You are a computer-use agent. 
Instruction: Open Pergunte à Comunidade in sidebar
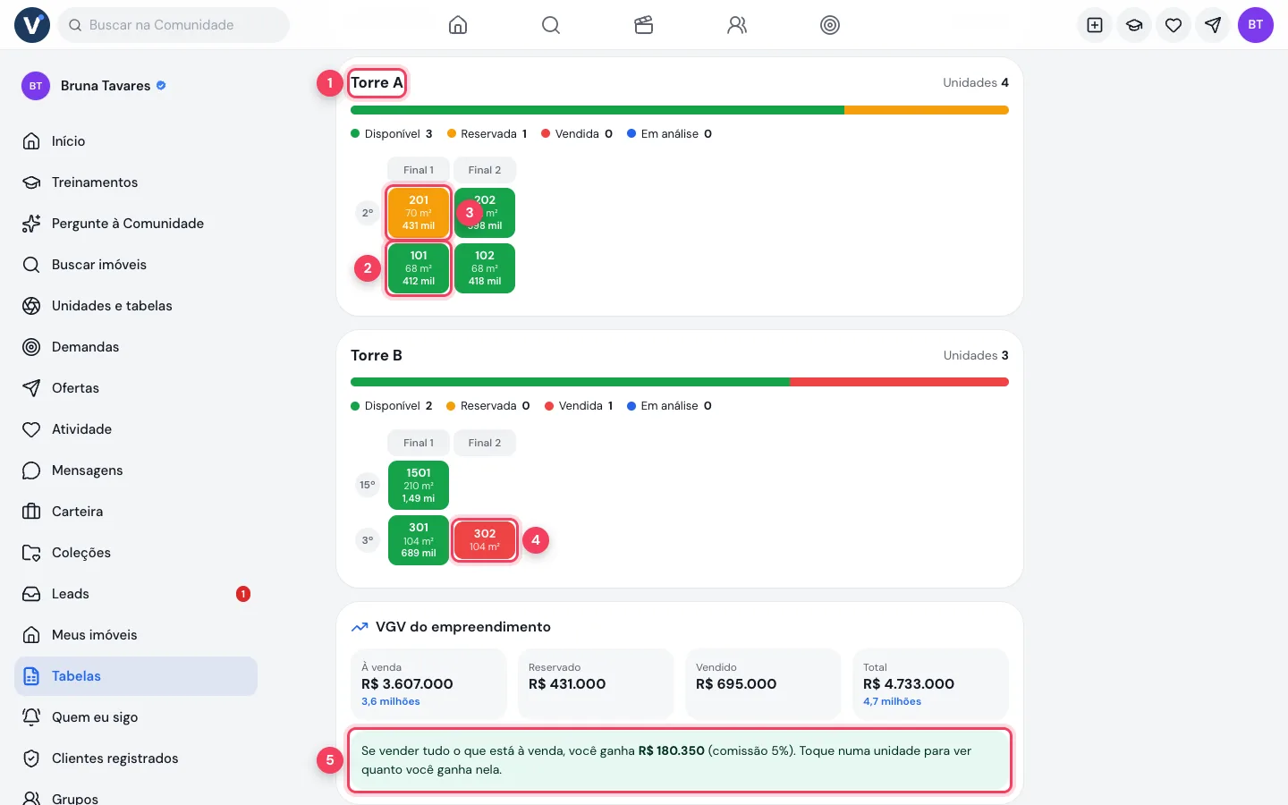click(x=136, y=224)
